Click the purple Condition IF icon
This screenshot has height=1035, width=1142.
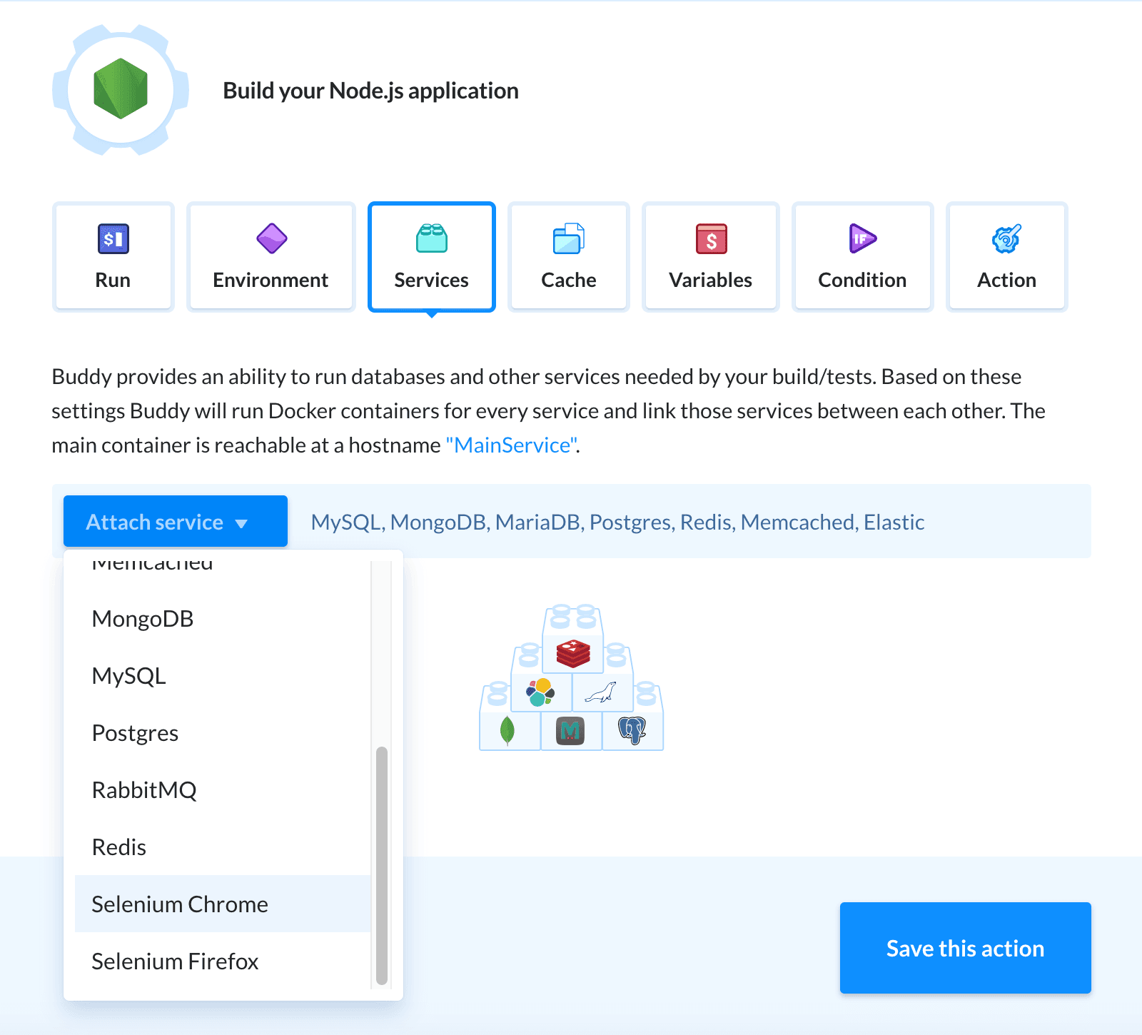coord(862,238)
